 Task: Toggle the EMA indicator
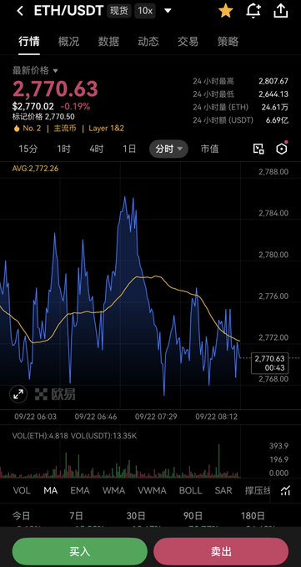pos(80,490)
